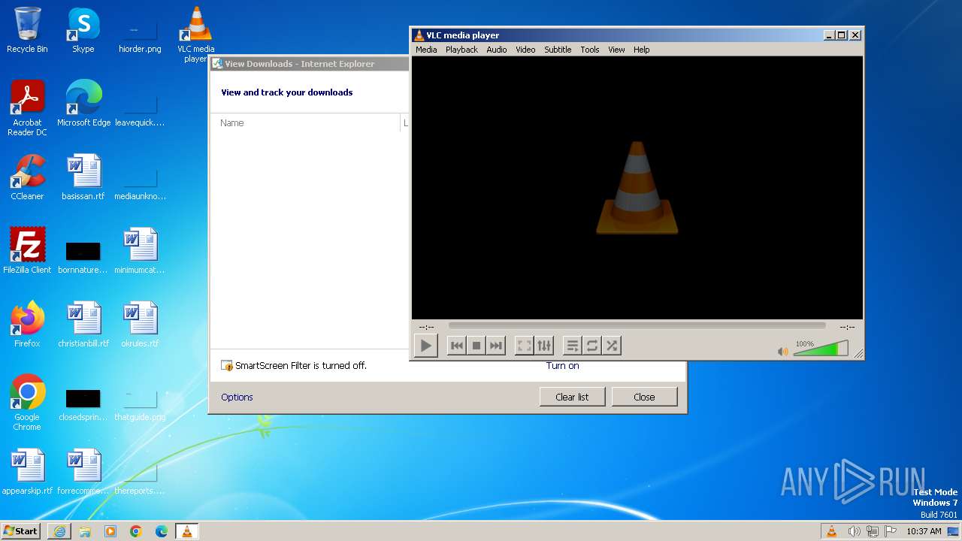Select the minimumcat document icon
Image resolution: width=962 pixels, height=541 pixels.
(x=140, y=251)
